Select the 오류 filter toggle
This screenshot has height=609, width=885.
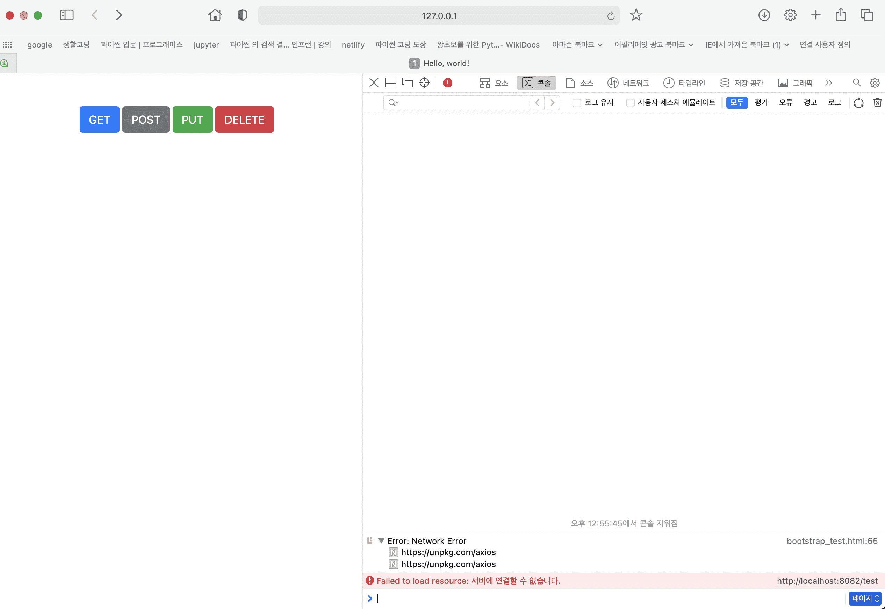pos(785,103)
